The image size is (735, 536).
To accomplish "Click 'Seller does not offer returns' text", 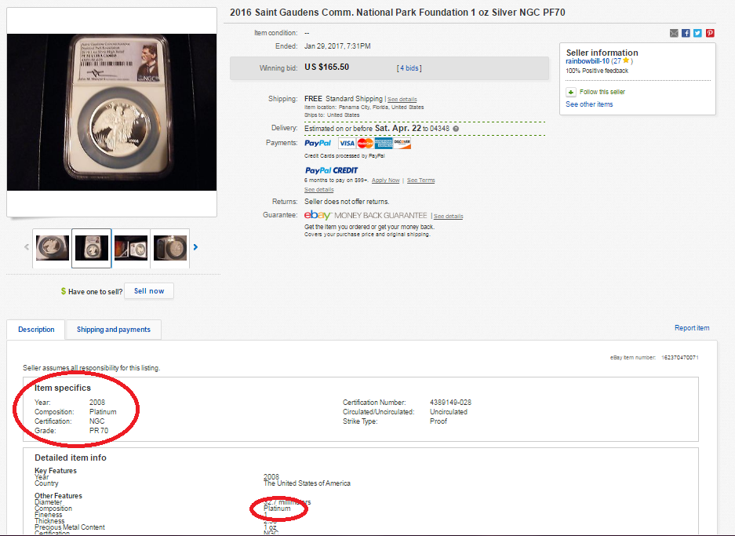I will [x=347, y=202].
